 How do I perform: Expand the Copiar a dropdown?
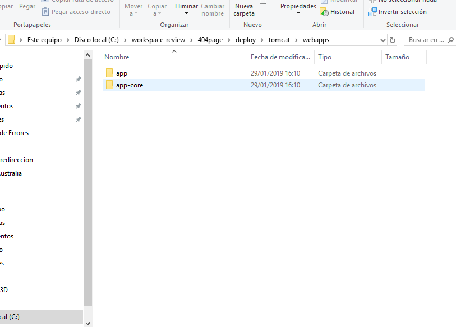point(159,13)
